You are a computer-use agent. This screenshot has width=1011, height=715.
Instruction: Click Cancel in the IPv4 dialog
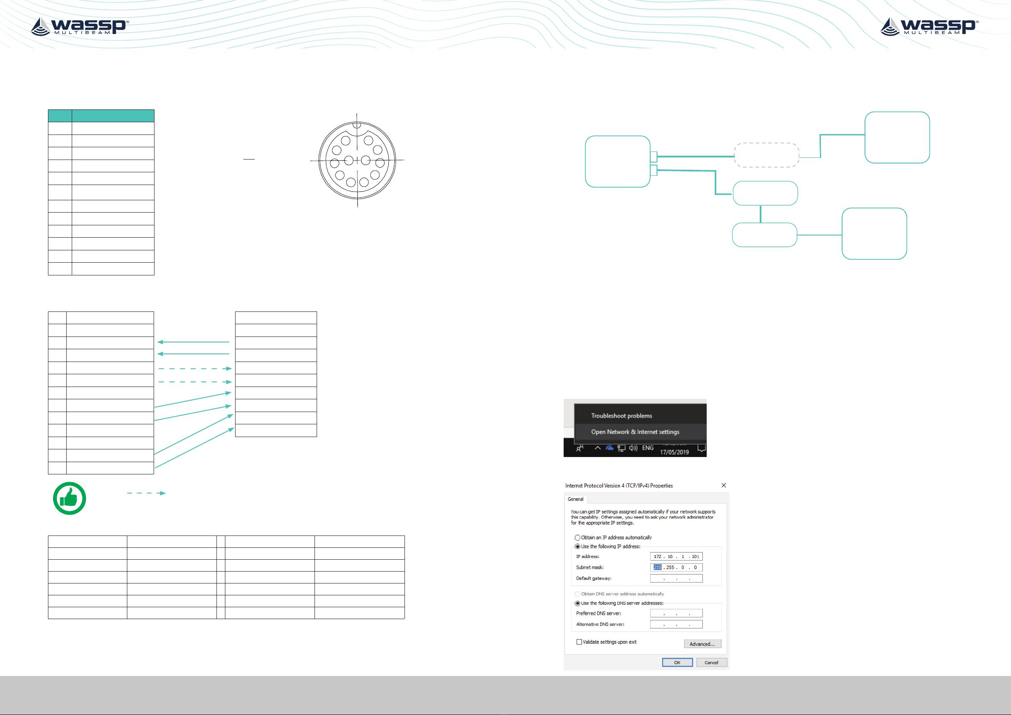pos(712,663)
